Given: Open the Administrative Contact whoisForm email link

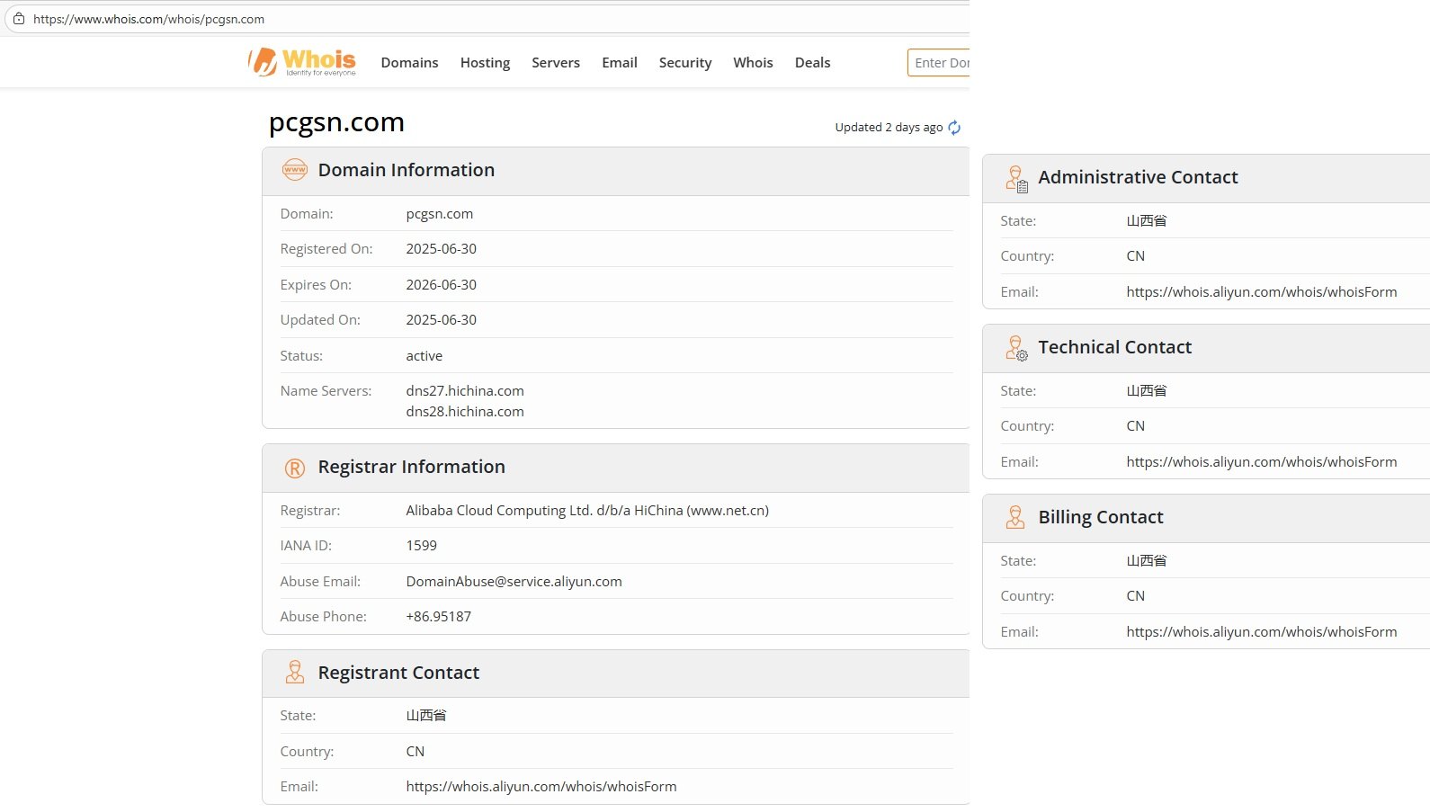Looking at the screenshot, I should (x=1261, y=292).
